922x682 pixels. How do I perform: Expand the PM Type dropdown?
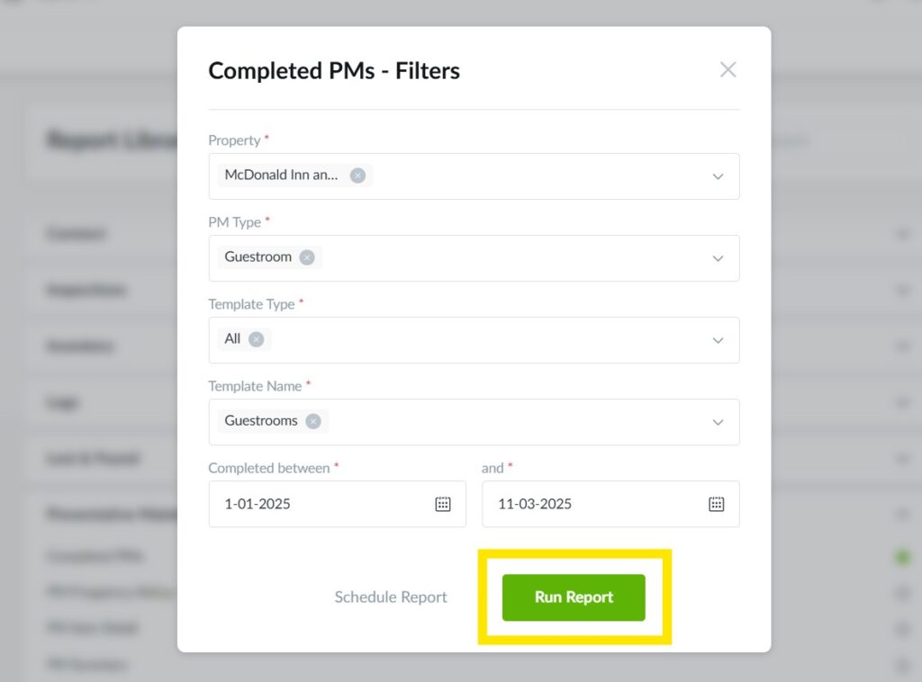coord(718,258)
